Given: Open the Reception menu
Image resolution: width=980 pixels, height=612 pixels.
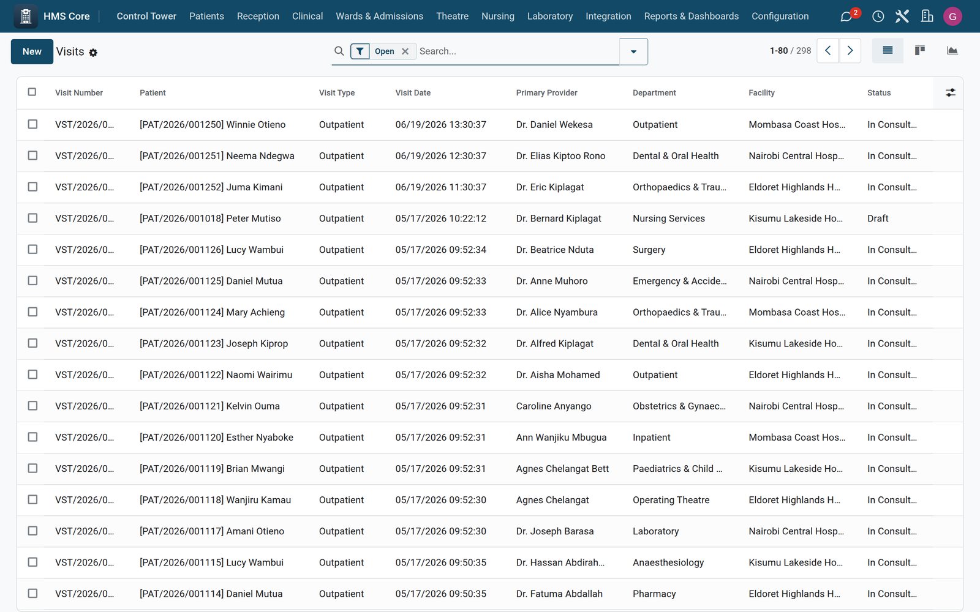Looking at the screenshot, I should pyautogui.click(x=258, y=16).
